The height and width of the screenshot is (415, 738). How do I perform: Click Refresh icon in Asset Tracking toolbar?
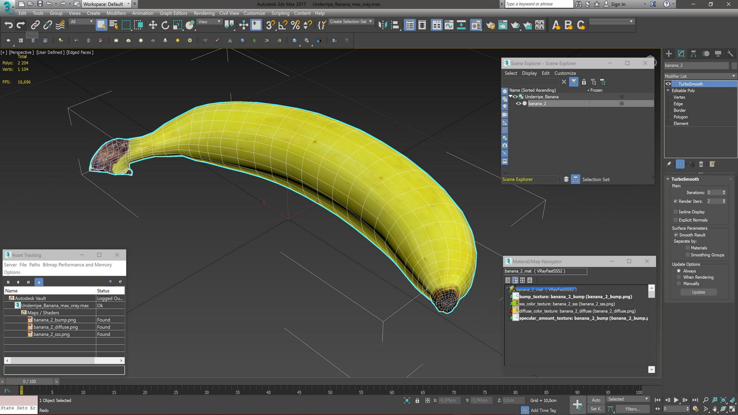click(x=8, y=282)
